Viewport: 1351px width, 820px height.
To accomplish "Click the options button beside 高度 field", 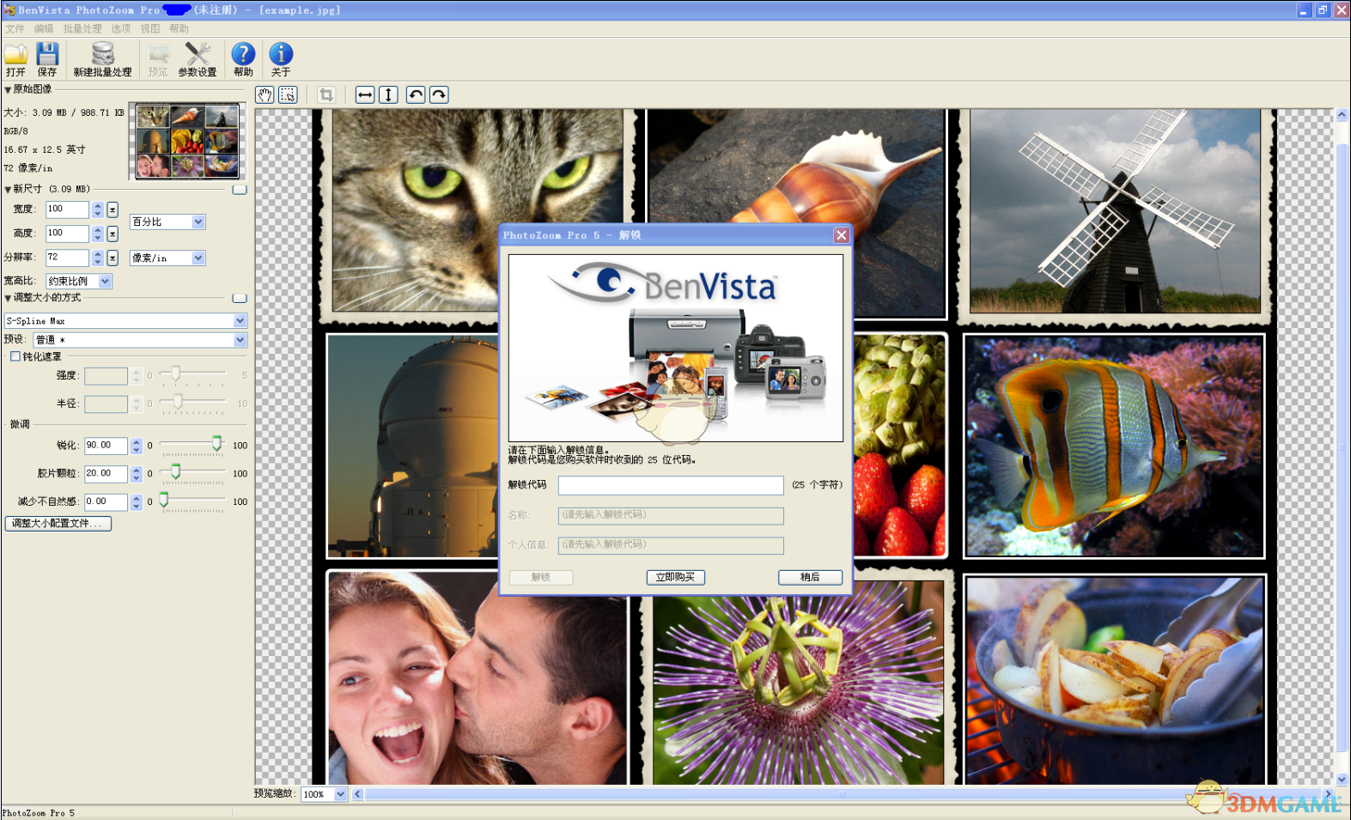I will point(113,234).
